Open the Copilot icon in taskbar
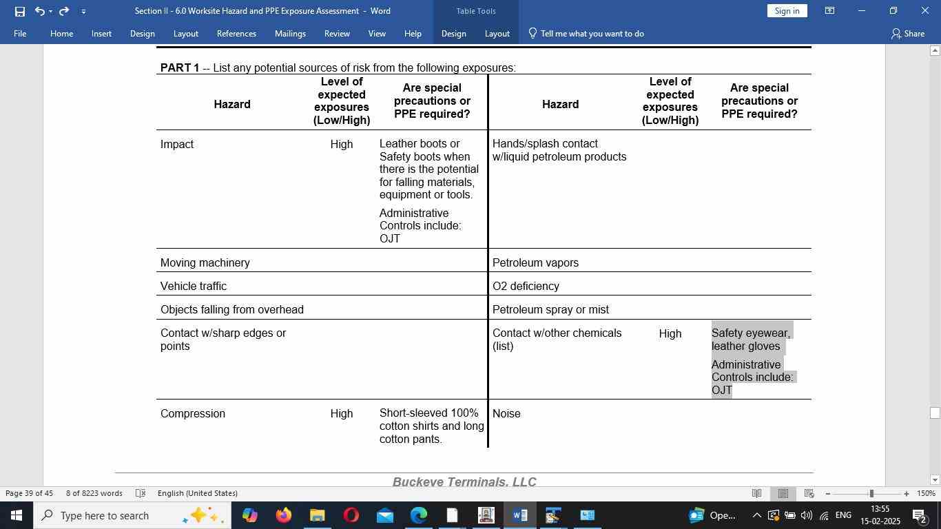The width and height of the screenshot is (941, 529). tap(249, 515)
